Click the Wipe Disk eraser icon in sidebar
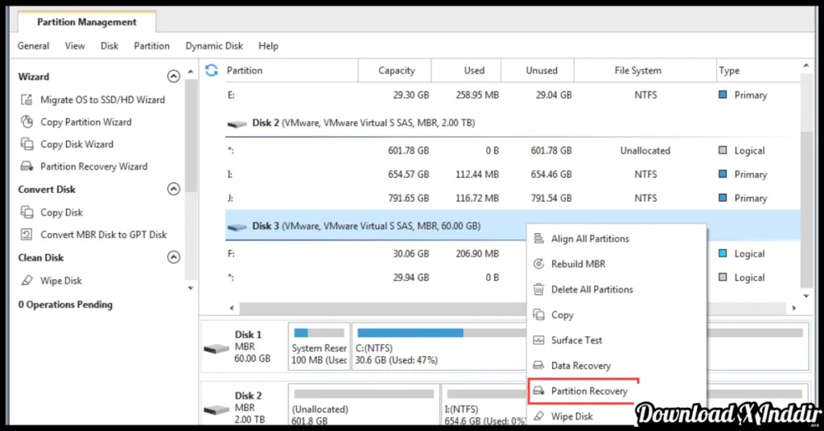The height and width of the screenshot is (431, 824). (27, 281)
